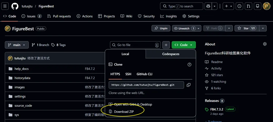273x122 pixels.
Task: Open the settings folder
Action: click(x=20, y=96)
